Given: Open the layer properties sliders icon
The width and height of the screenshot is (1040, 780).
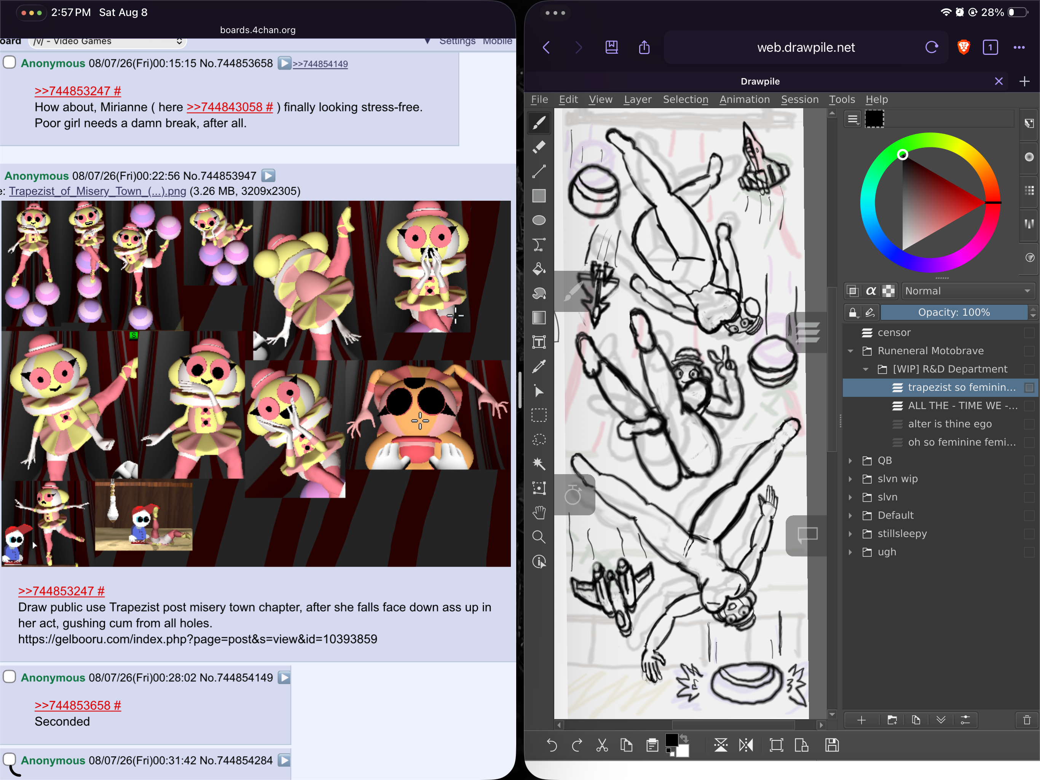Looking at the screenshot, I should [965, 720].
